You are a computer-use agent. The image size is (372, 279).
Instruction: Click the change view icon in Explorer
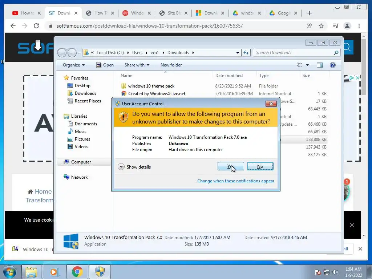point(300,65)
